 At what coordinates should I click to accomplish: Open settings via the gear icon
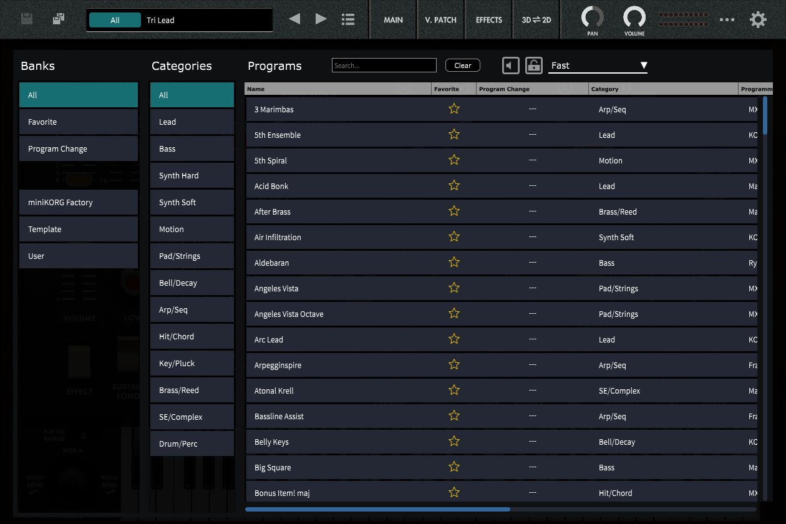[x=758, y=19]
